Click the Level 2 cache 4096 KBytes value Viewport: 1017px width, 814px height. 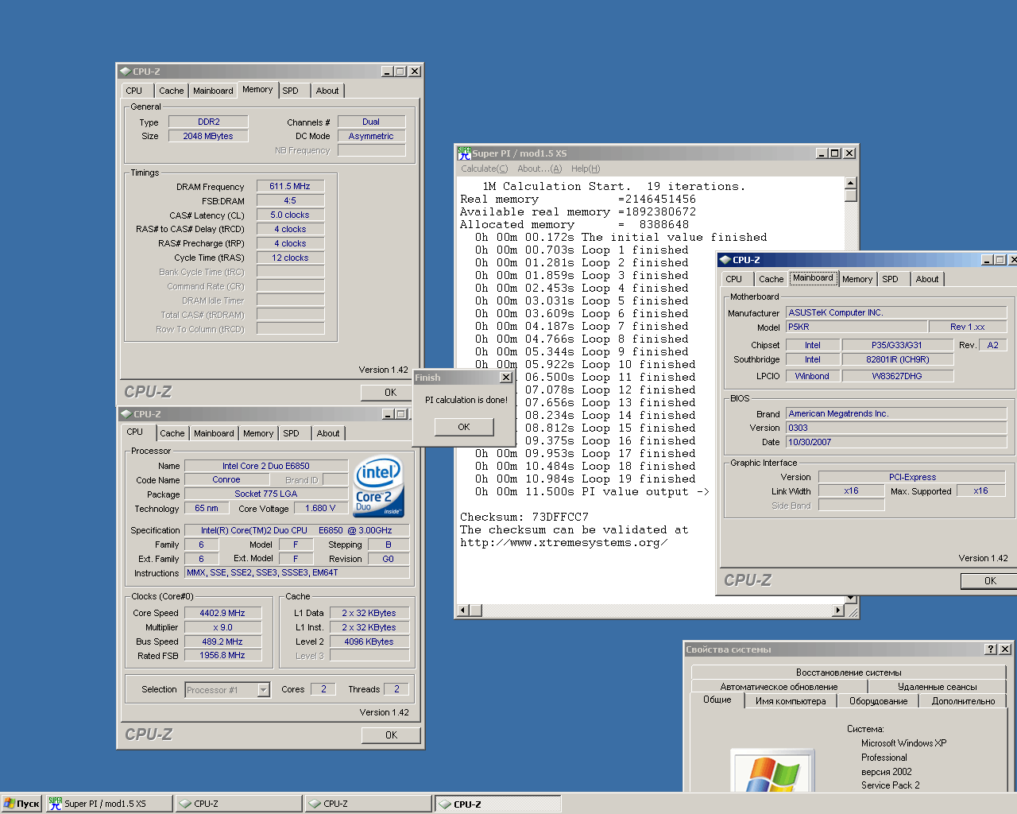(369, 642)
